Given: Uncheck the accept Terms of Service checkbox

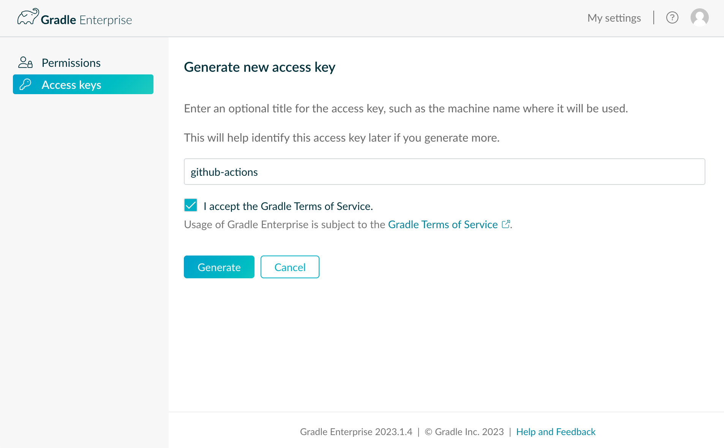Looking at the screenshot, I should (191, 205).
